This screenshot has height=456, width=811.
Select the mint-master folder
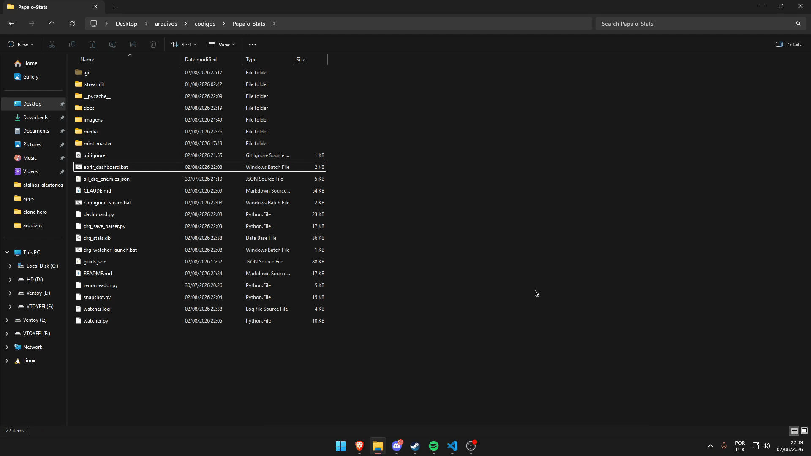pyautogui.click(x=200, y=144)
